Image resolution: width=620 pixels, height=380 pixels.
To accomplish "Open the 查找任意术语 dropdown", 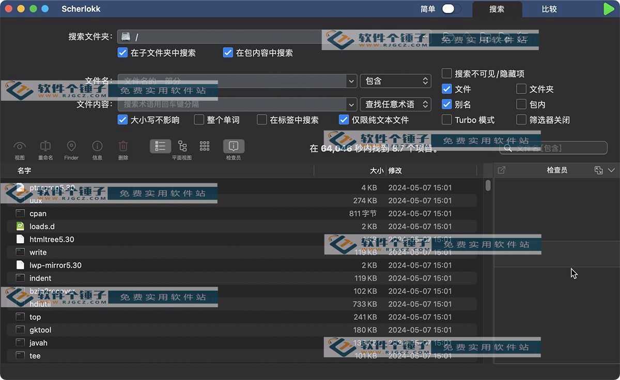I will coord(396,104).
